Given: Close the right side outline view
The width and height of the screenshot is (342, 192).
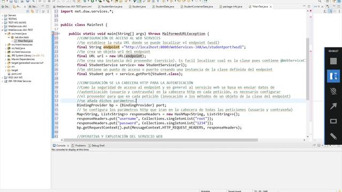Looking at the screenshot, I should click(322, 7).
